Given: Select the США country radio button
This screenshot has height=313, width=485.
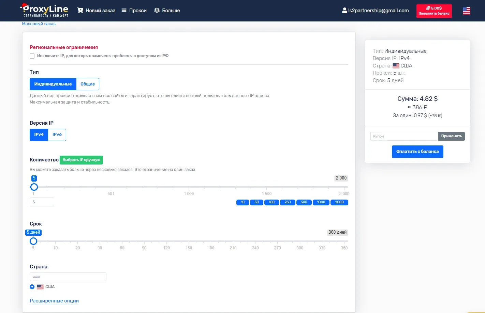Looking at the screenshot, I should coord(32,287).
